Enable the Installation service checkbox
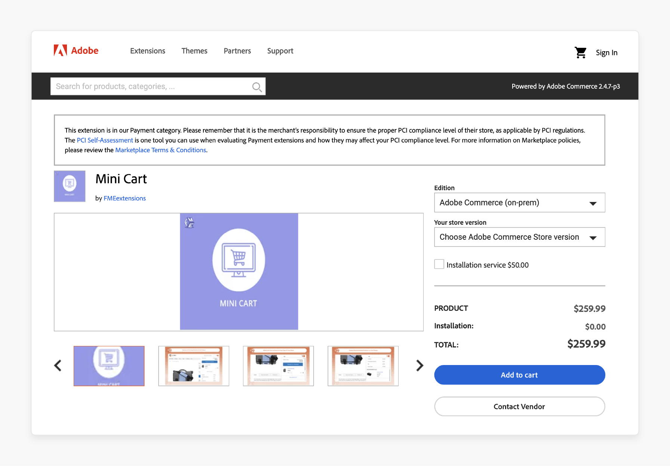 click(x=439, y=264)
